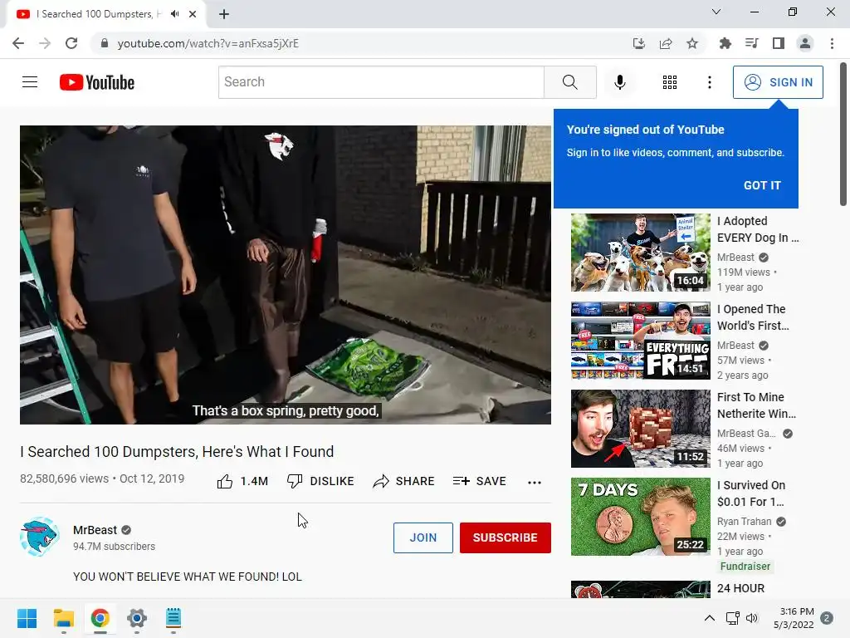Open Ryan Trahan channel link
The image size is (850, 638).
pos(744,522)
